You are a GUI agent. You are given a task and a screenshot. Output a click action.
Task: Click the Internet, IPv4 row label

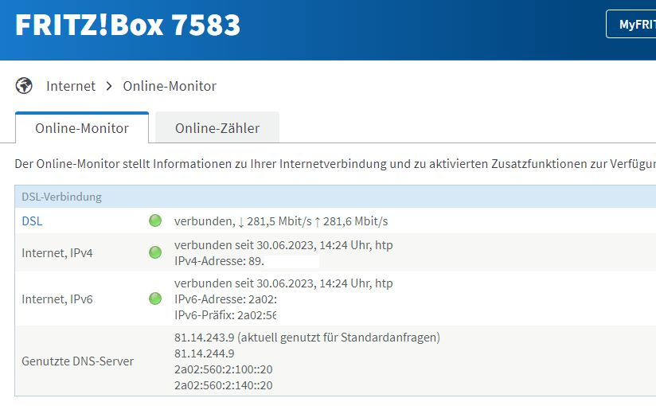coord(57,253)
